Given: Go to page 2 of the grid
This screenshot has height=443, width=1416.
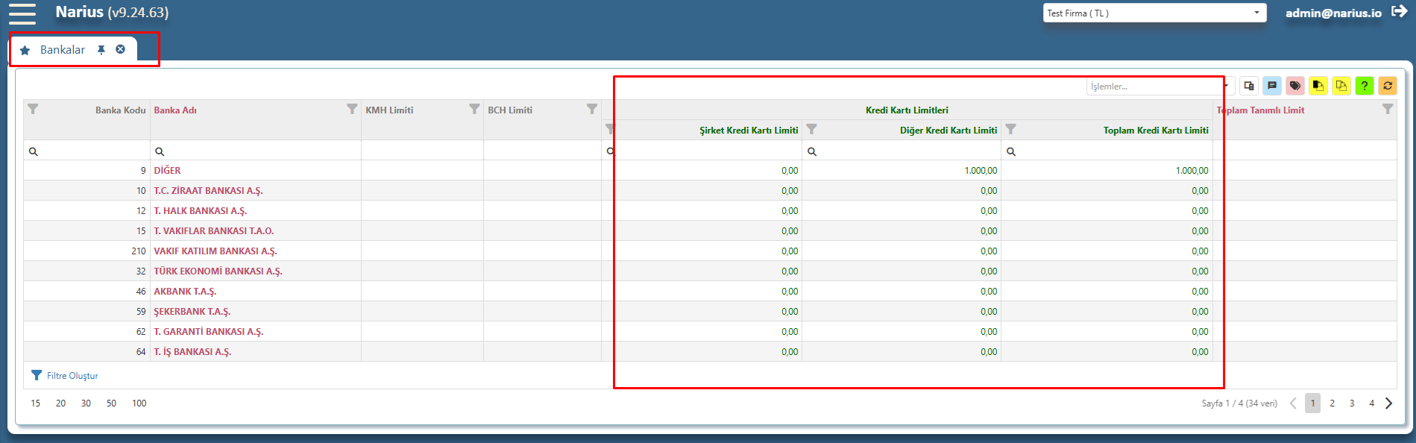Looking at the screenshot, I should coord(1332,403).
